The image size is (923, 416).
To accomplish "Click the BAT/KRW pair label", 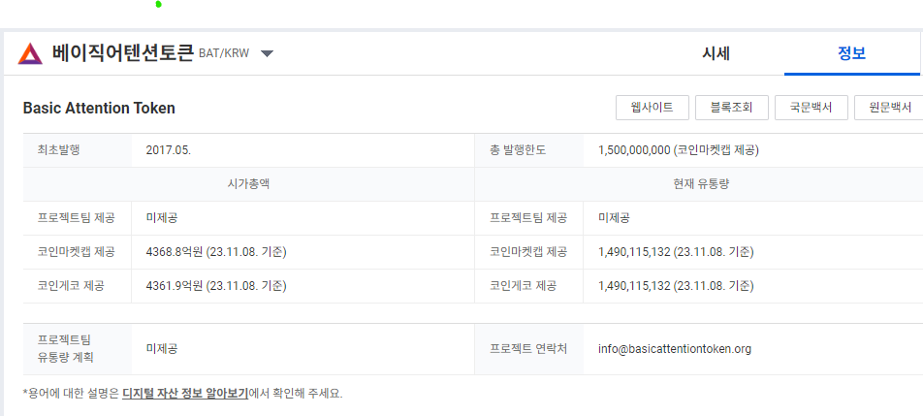I will click(224, 54).
